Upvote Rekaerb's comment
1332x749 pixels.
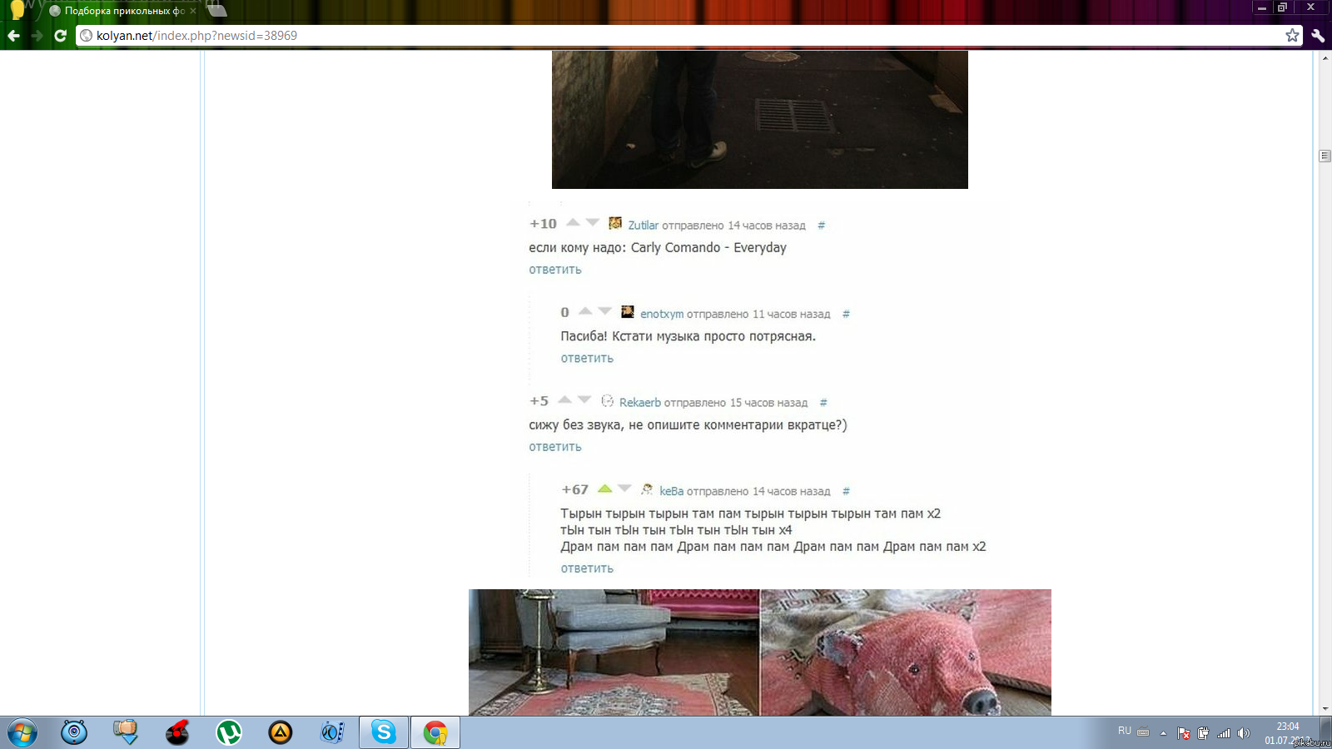(x=564, y=399)
